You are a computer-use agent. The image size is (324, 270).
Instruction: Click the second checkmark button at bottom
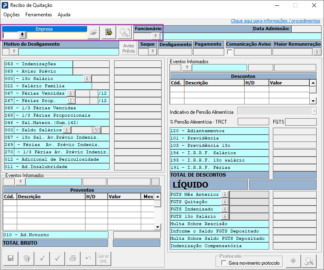point(57,258)
